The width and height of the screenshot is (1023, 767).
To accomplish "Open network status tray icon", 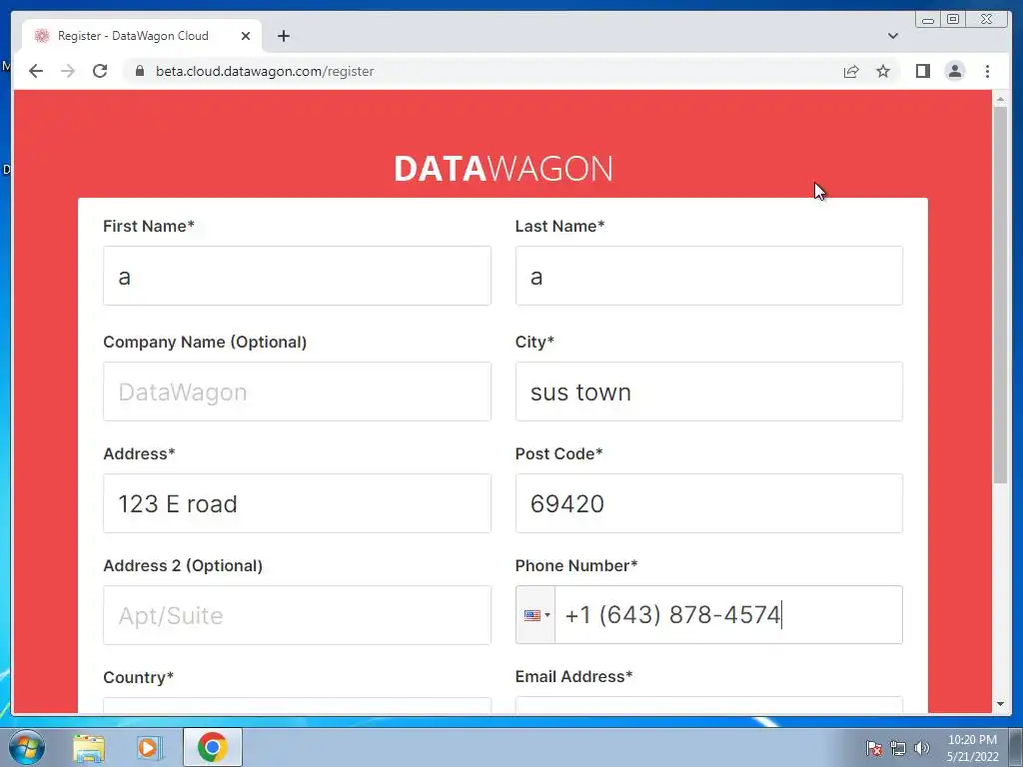I will tap(898, 748).
